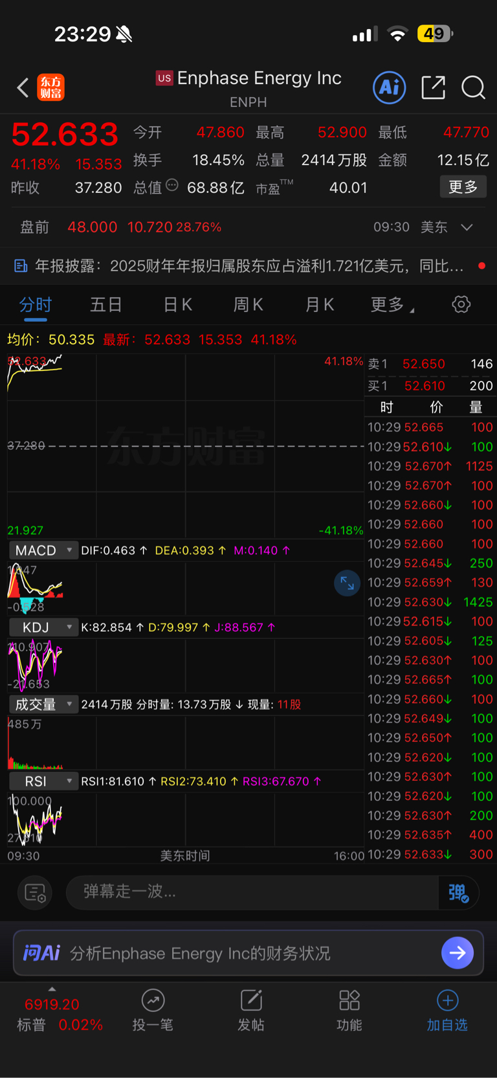Tap the annual report news document icon
Viewport: 497px width, 1078px height.
[x=21, y=265]
